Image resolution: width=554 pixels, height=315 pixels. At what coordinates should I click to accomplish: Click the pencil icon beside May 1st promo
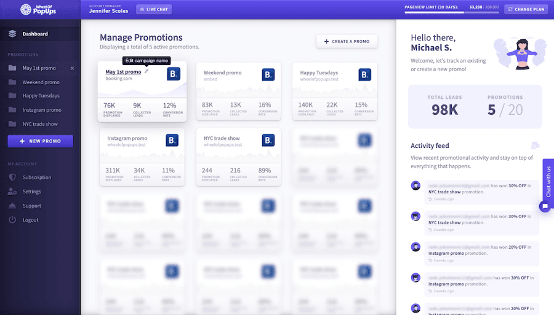tap(147, 72)
